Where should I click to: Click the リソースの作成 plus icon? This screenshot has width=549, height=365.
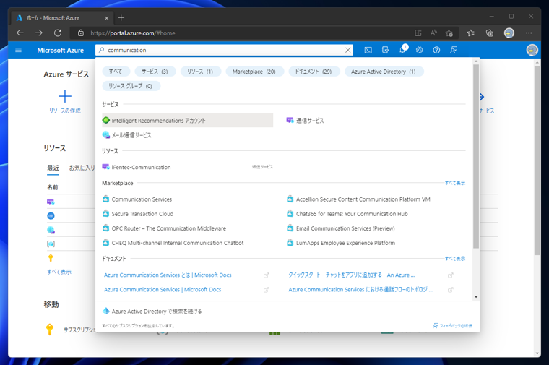(x=65, y=96)
